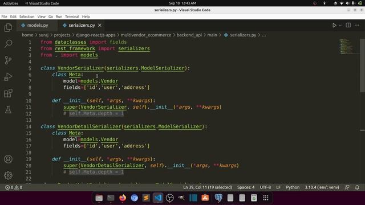This screenshot has height=205, width=365.
Task: Expand the 'multivendor_ecommerce' breadcrumb folder
Action: click(x=146, y=35)
